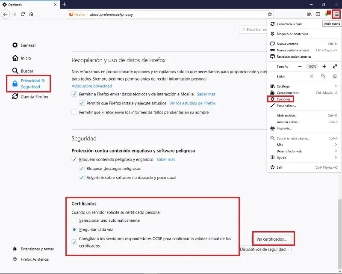Screen dimensions: 342x274
Task: Bookmark this page with the star icon
Action: point(270,15)
